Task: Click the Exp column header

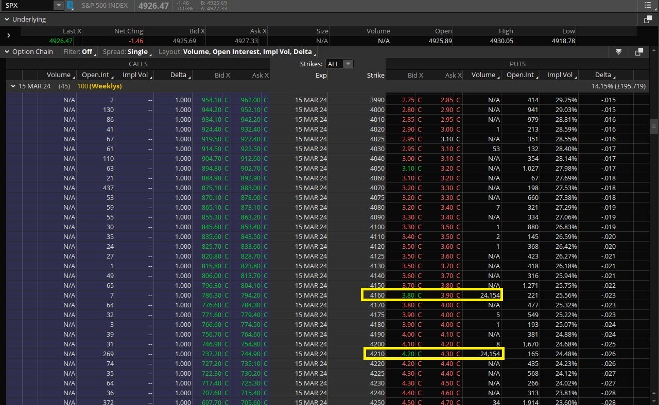Action: 321,75
